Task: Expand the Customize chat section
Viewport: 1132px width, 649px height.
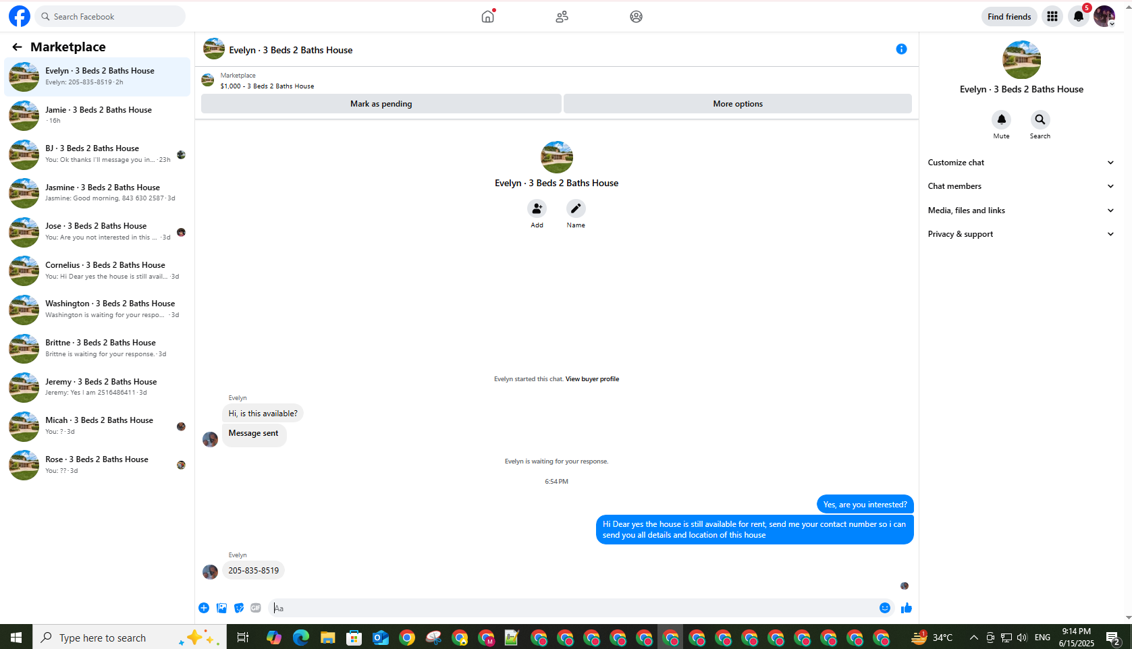Action: pyautogui.click(x=1021, y=163)
